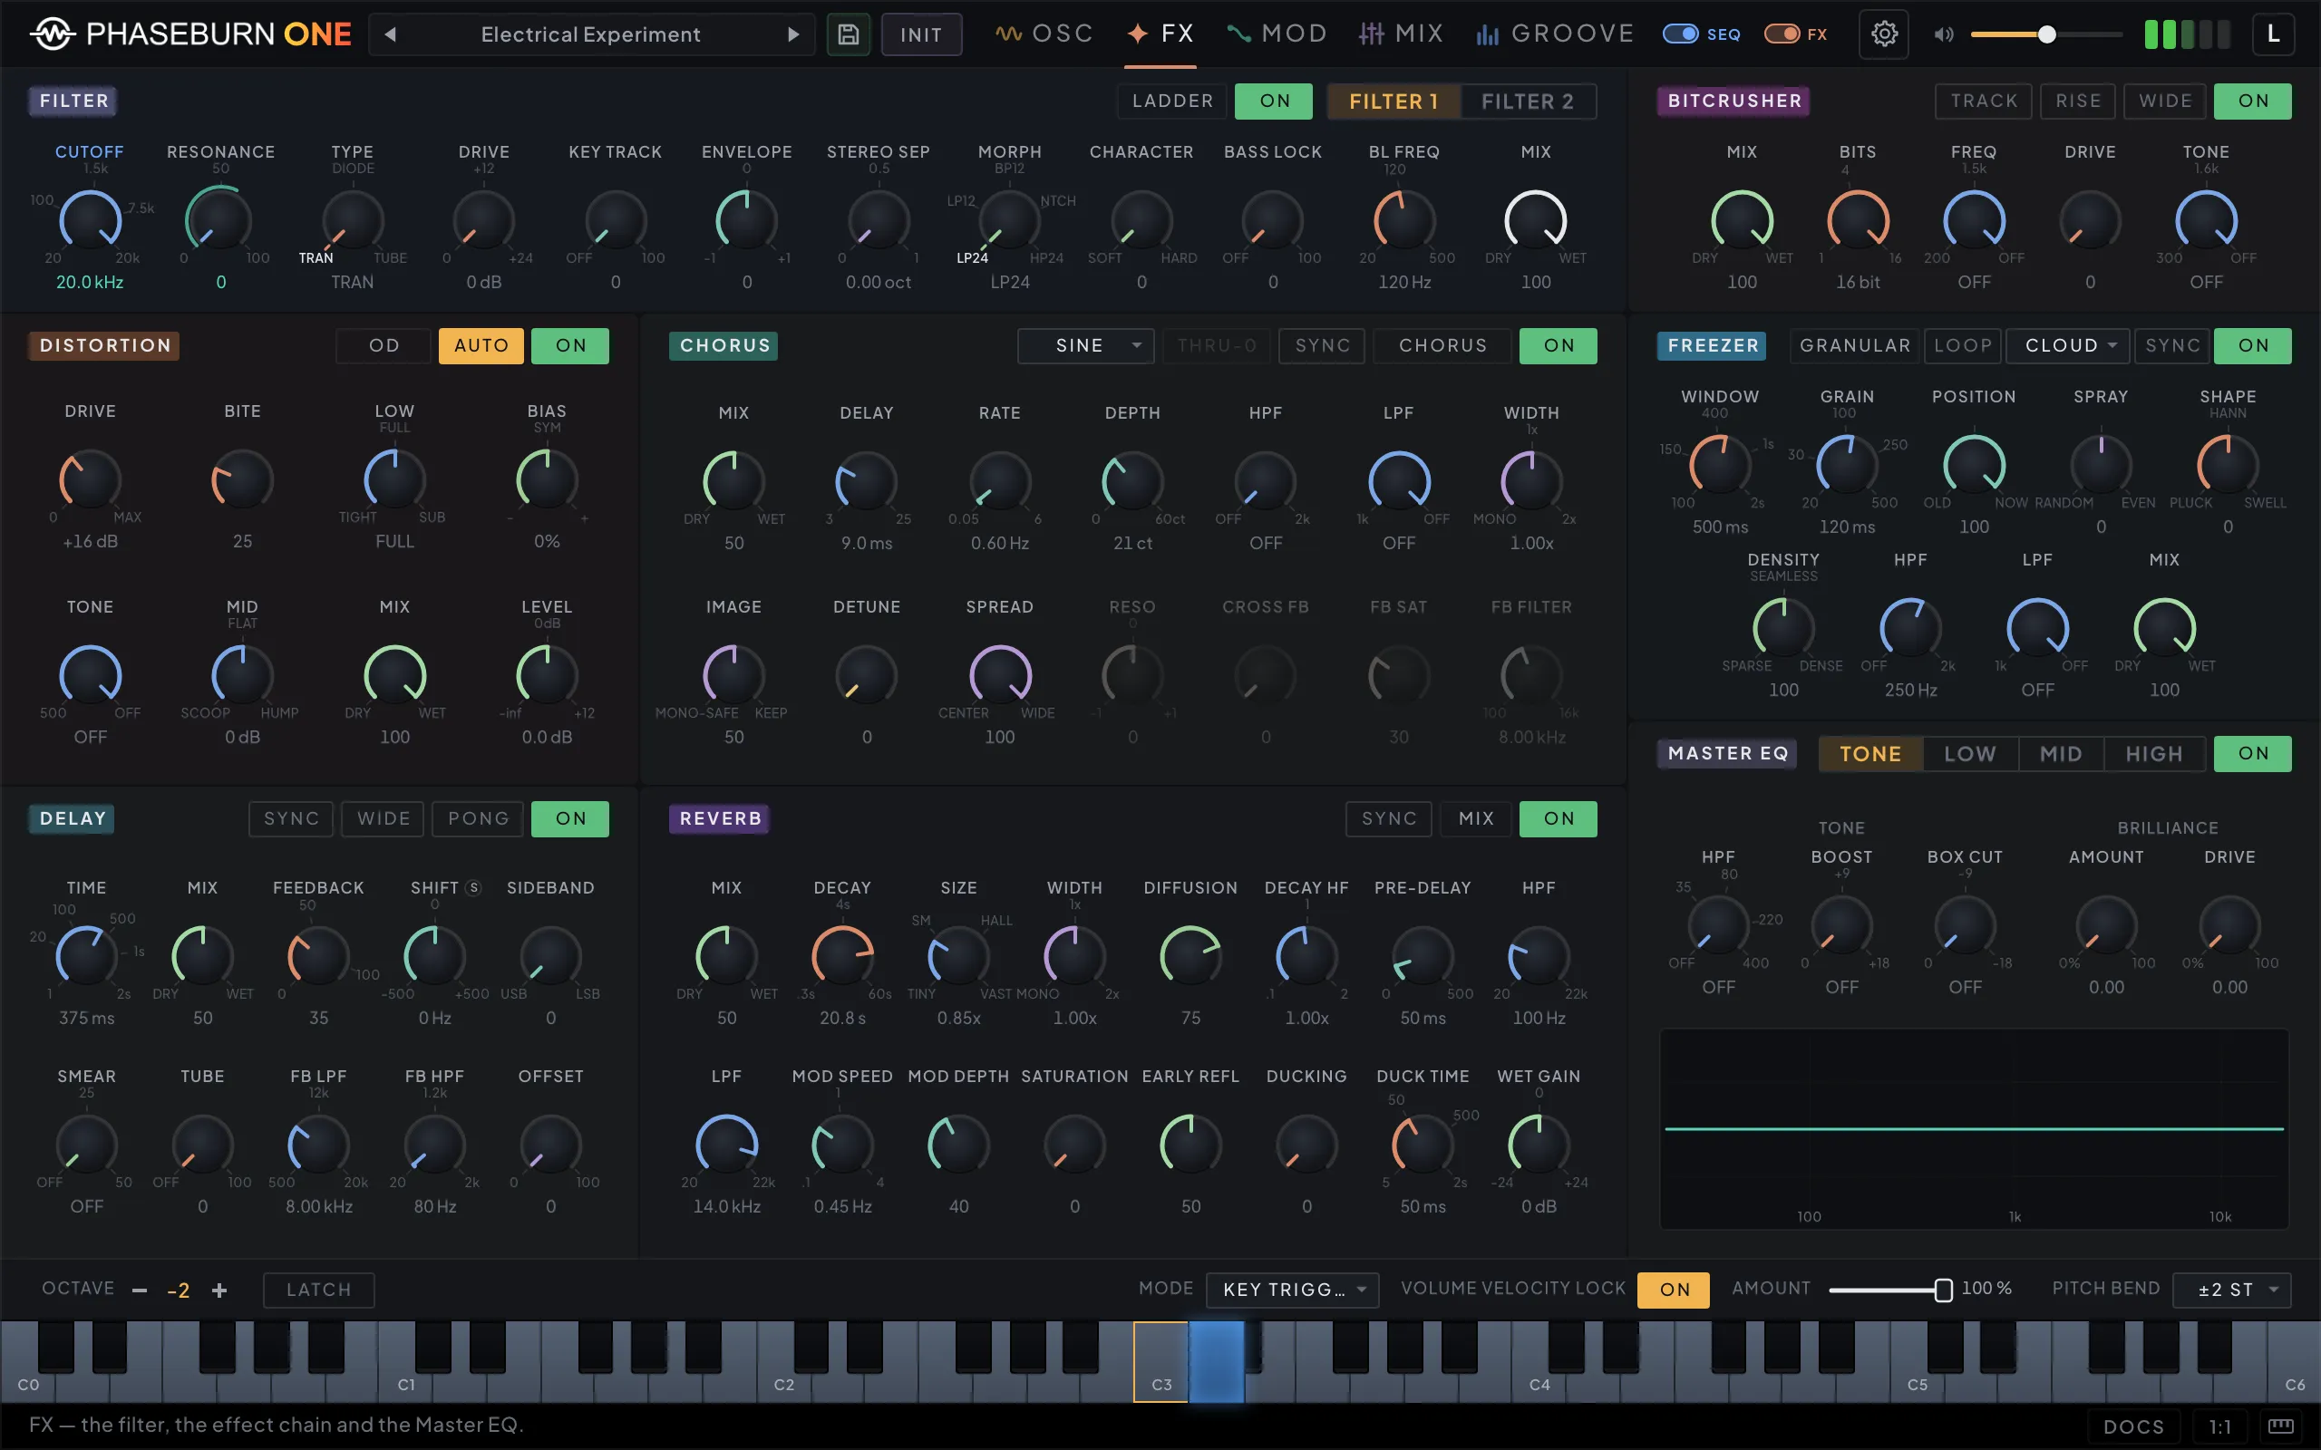The image size is (2321, 1450).
Task: Disable the Reverb ON button
Action: (1559, 819)
